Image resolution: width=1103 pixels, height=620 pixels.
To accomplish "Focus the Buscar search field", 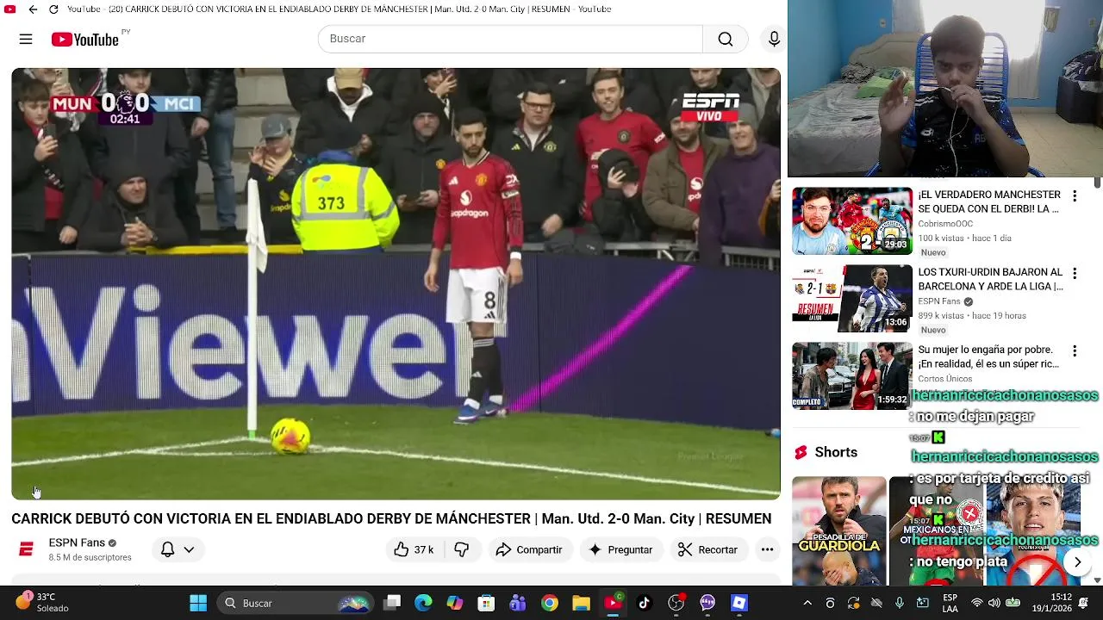I will click(510, 39).
